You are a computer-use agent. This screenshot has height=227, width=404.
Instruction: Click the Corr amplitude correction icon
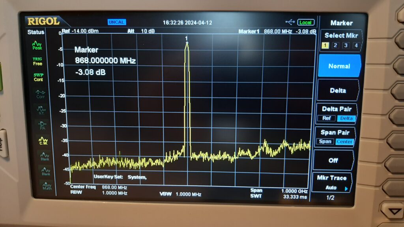point(40,94)
